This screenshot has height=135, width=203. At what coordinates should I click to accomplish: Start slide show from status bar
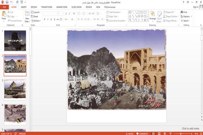(x=171, y=134)
